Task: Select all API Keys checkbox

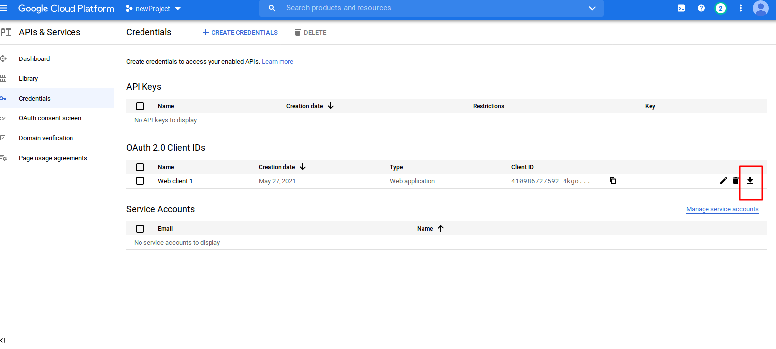Action: click(140, 106)
